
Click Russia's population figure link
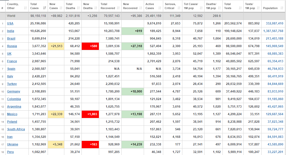coord(274,46)
